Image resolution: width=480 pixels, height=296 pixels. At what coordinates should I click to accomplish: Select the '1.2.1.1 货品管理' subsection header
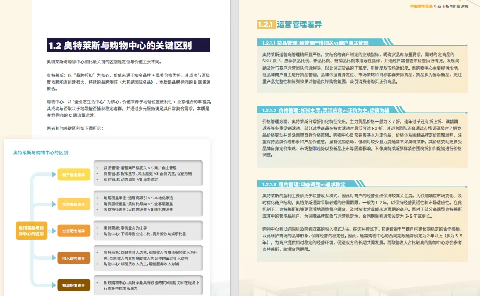coord(315,43)
